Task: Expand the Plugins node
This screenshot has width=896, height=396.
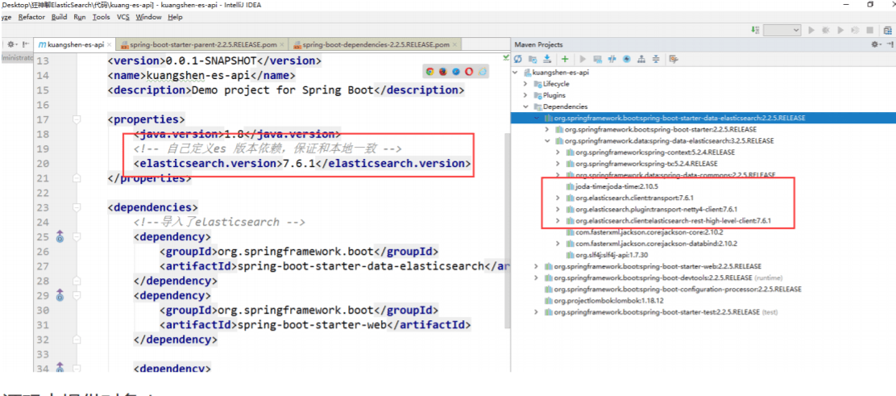Action: (x=525, y=95)
